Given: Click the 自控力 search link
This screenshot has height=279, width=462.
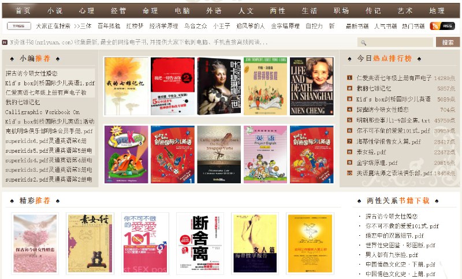Looking at the screenshot, I should [314, 26].
